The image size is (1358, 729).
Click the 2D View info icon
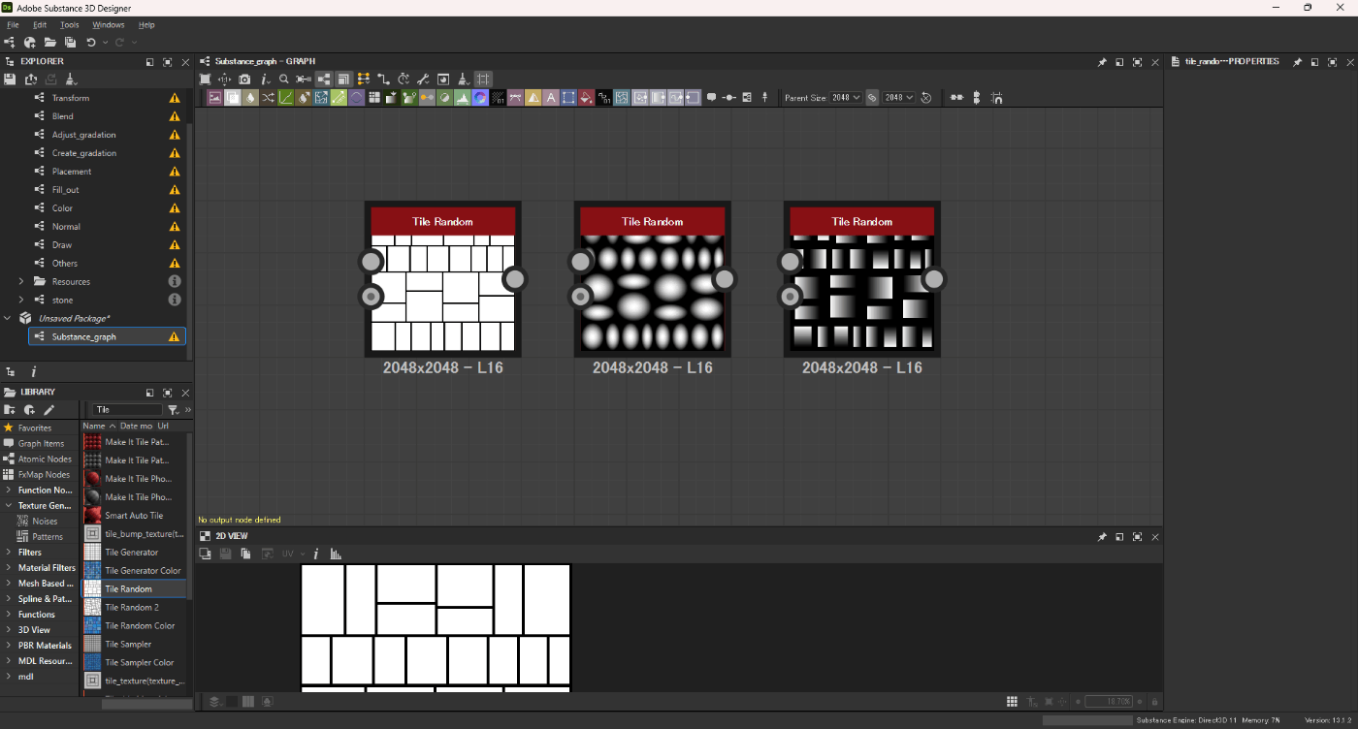[x=316, y=554]
